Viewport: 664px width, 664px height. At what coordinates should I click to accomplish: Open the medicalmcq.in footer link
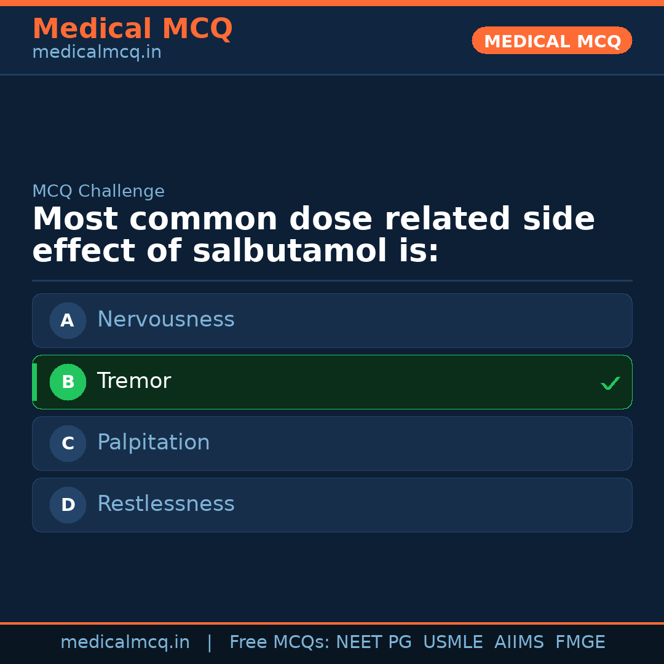125,642
